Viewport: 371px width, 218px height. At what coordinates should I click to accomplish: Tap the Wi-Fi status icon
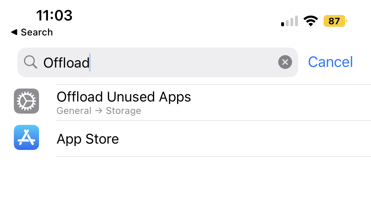click(311, 21)
